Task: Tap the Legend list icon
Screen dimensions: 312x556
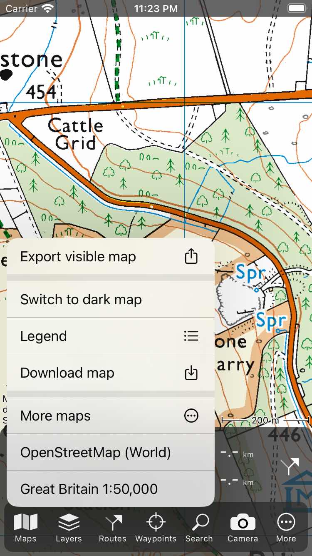Action: click(191, 336)
